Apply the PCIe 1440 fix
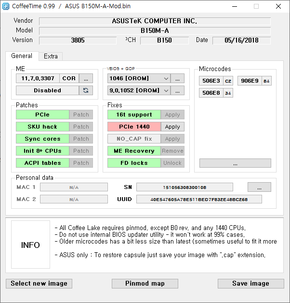This screenshot has width=290, height=303. 172,127
